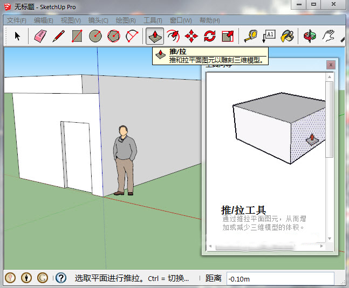Screen dimensions: 349x288
Task: Select the Circle drawing tool
Action: pyautogui.click(x=95, y=36)
